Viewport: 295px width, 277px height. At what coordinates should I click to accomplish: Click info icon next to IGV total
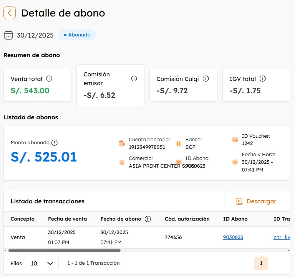tap(263, 79)
